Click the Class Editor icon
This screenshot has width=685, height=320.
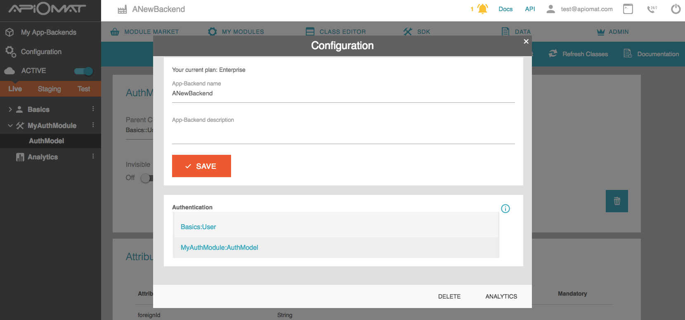tap(310, 31)
